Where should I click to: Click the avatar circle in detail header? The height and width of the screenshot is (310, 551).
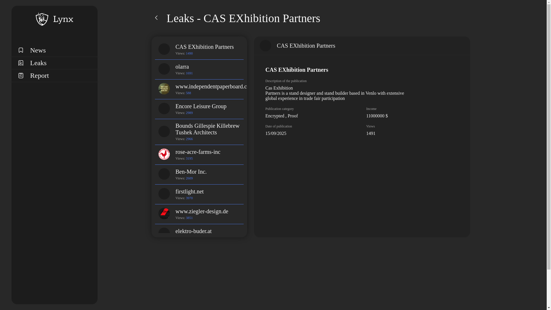(265, 46)
